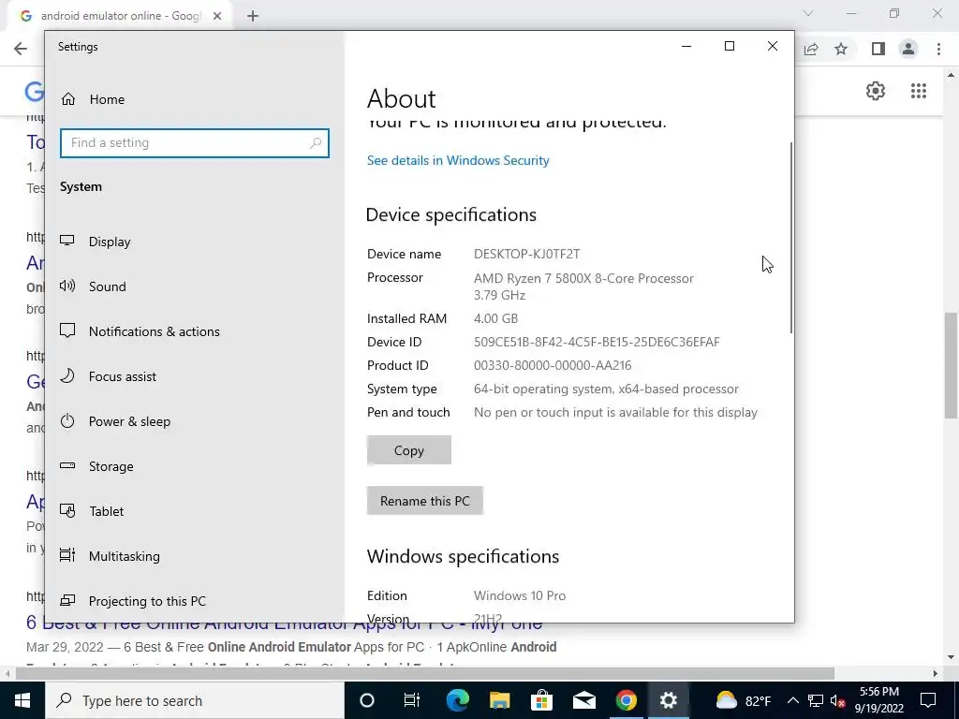Click Chrome's share page icon
This screenshot has width=959, height=719.
[x=811, y=49]
